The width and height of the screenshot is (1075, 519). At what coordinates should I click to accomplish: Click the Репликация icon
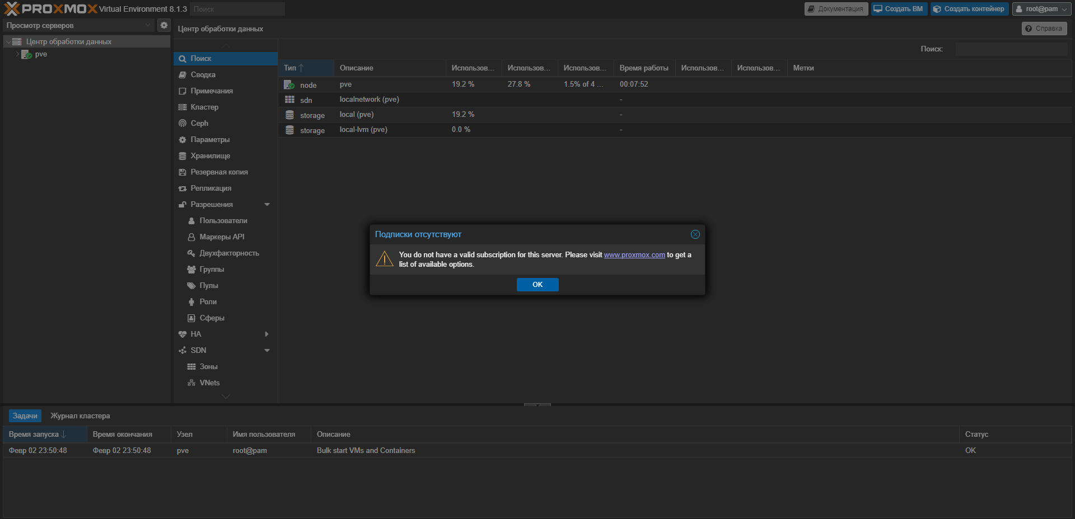183,188
